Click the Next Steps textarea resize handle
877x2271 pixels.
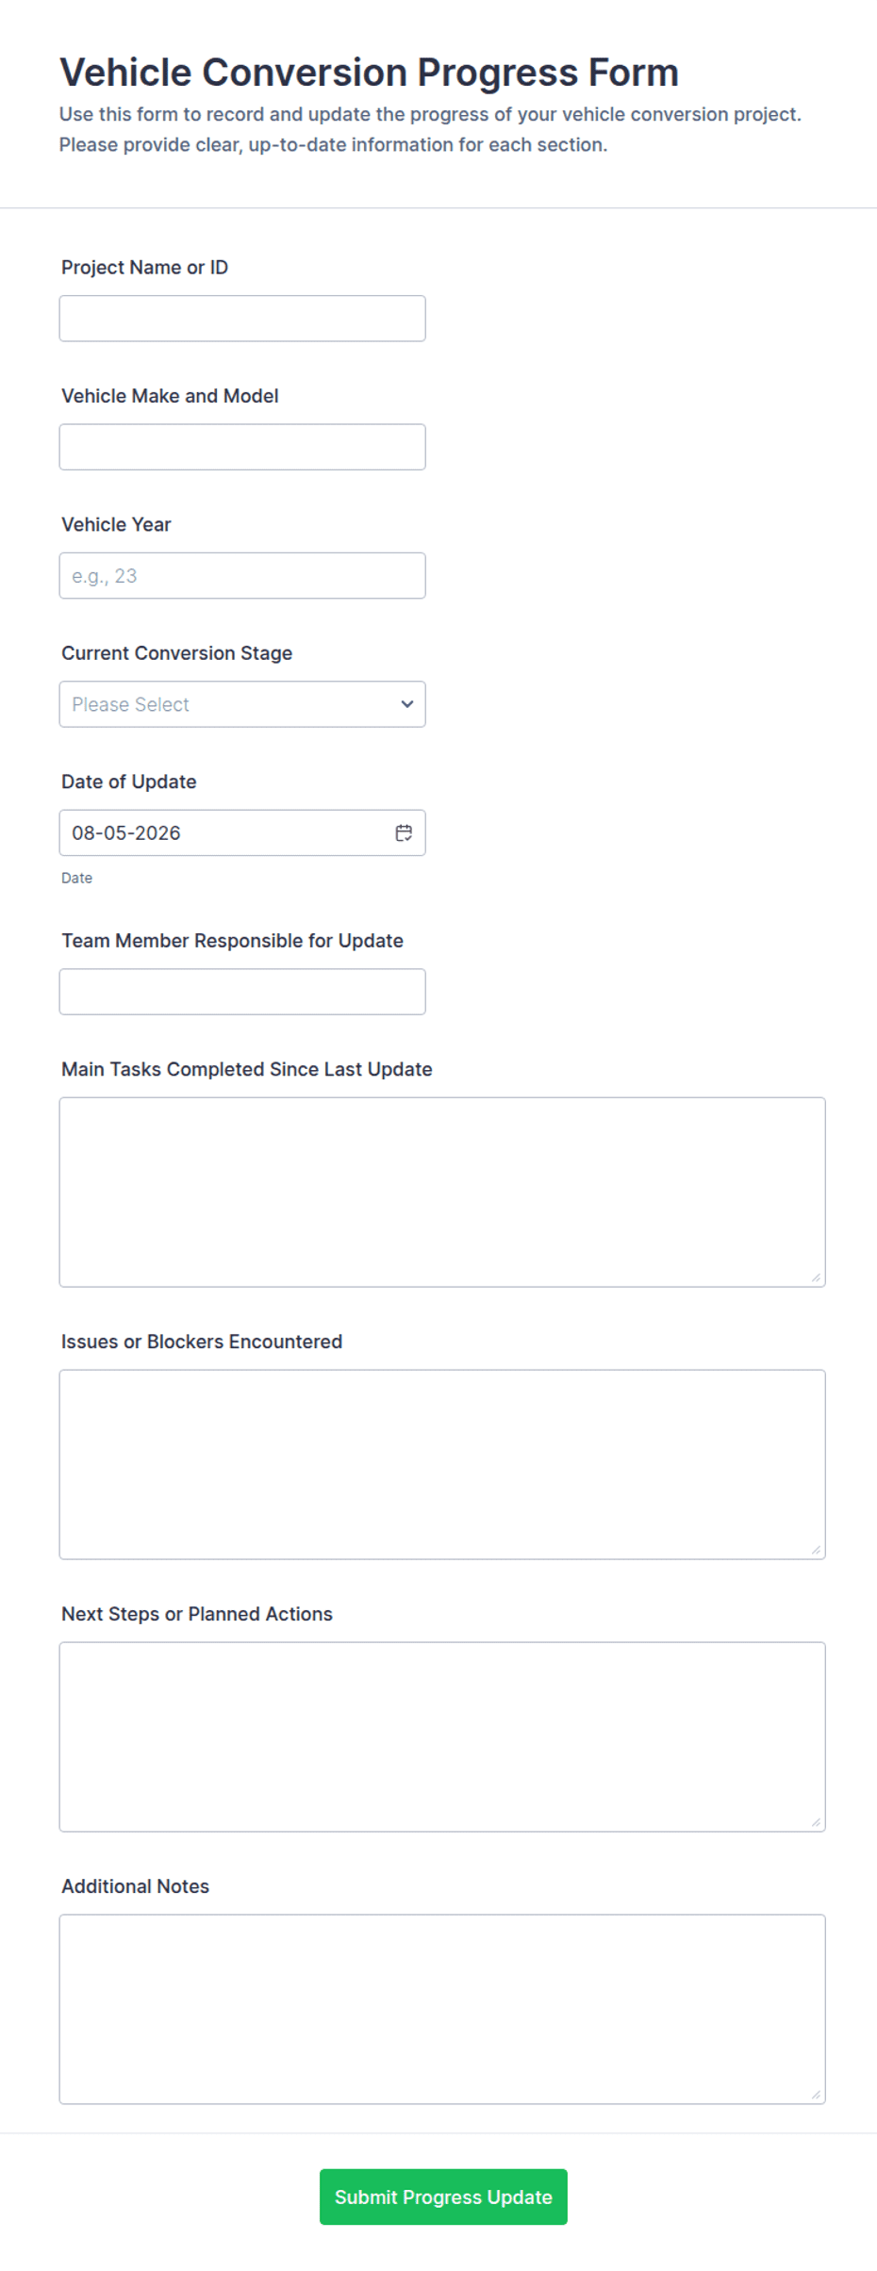click(816, 1822)
